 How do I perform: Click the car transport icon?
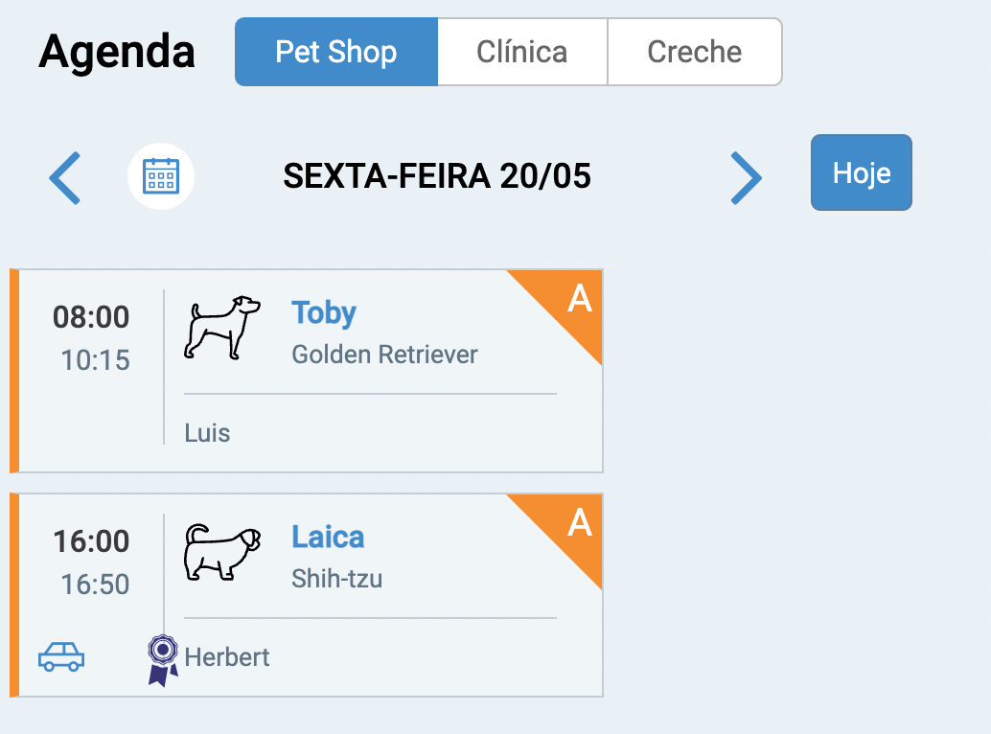click(61, 656)
